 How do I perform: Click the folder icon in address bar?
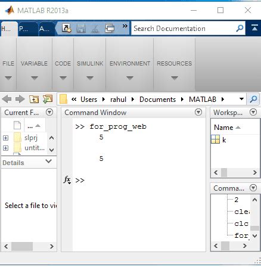pyautogui.click(x=63, y=99)
